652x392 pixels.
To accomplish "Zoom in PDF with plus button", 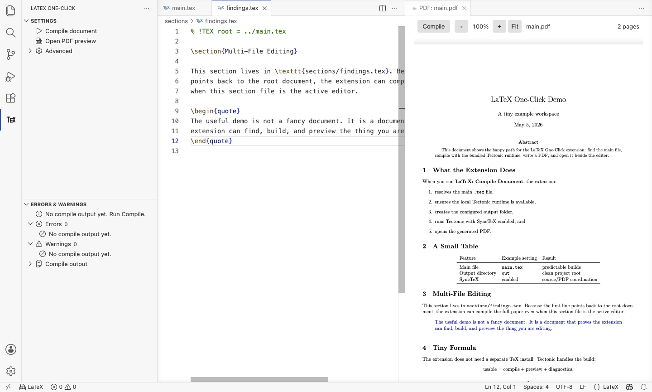I will click(x=499, y=26).
